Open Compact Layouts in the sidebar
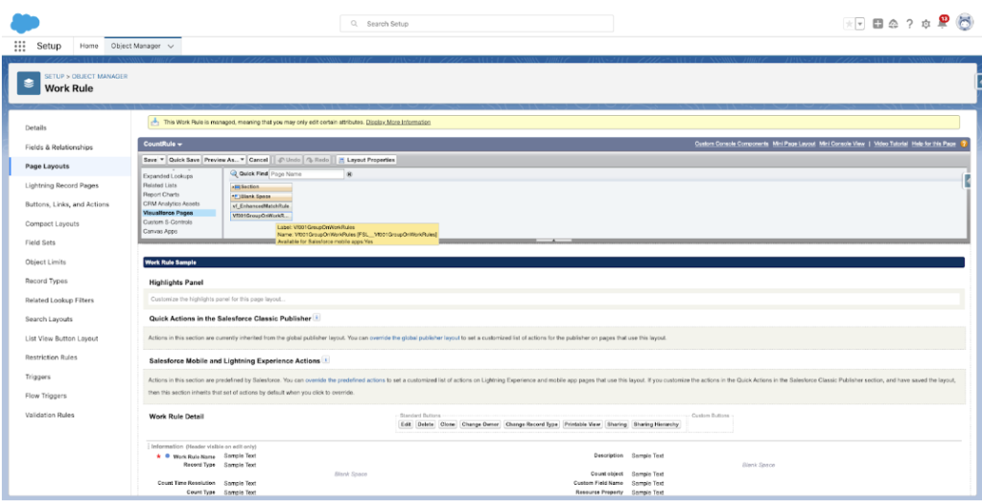This screenshot has height=504, width=982. (x=54, y=223)
